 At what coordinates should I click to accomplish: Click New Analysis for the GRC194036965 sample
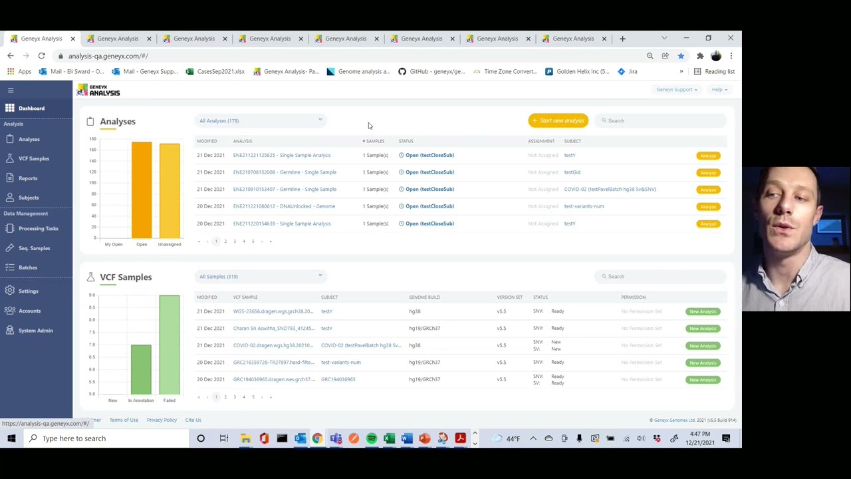tap(703, 380)
